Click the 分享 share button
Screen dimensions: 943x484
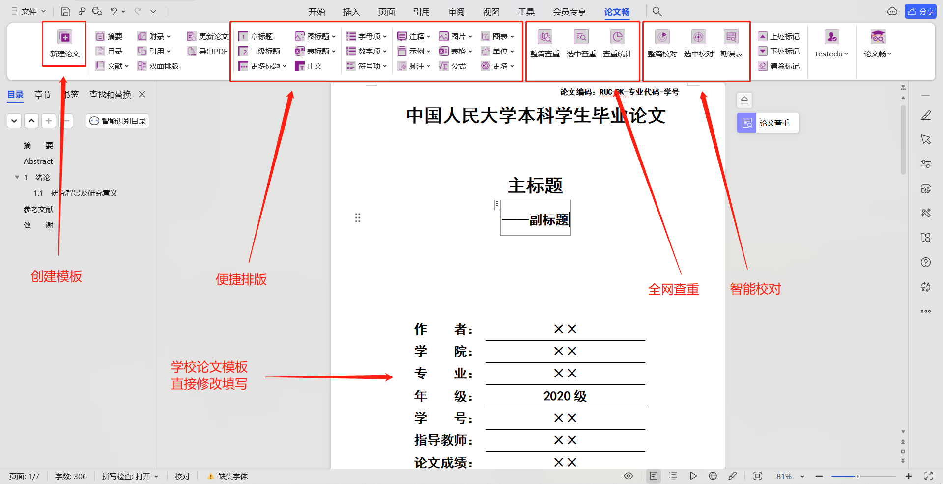[x=921, y=11]
